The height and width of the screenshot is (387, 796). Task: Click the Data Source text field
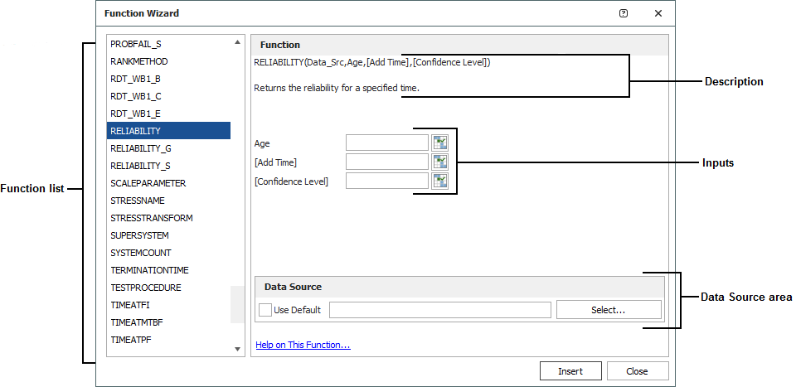point(439,310)
